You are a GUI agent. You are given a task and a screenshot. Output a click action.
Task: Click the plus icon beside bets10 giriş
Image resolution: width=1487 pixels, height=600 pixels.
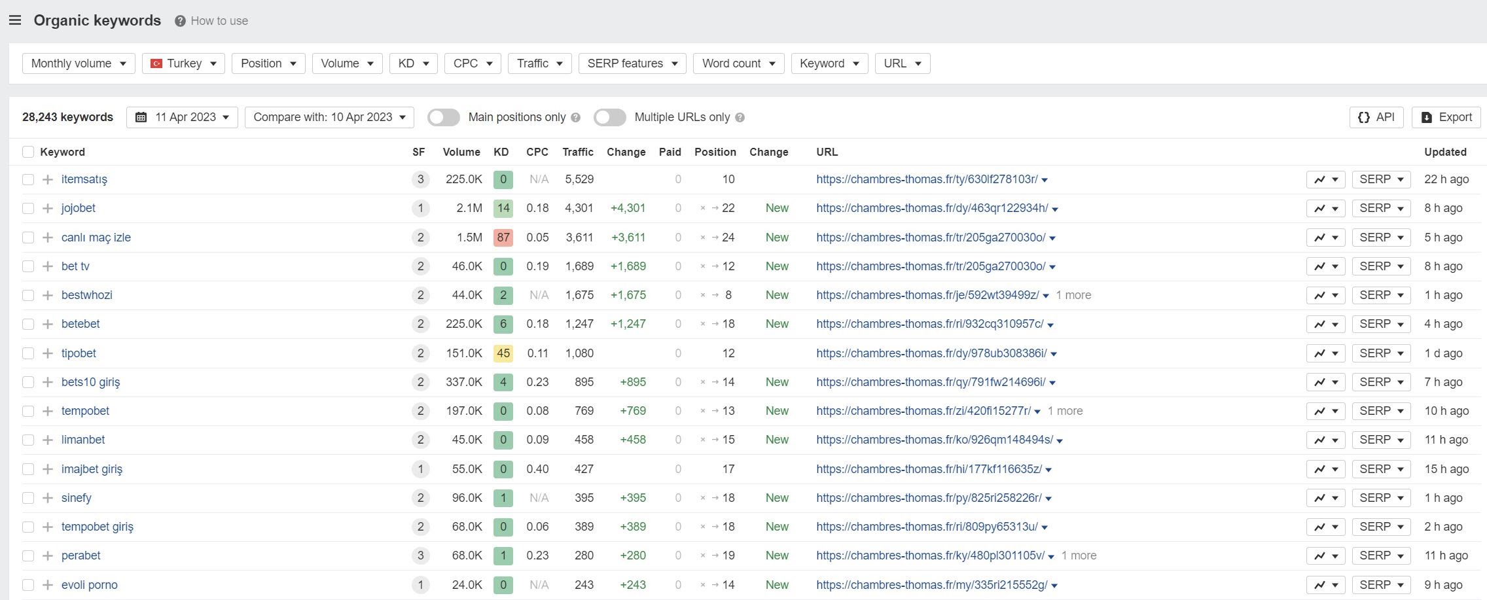[47, 382]
